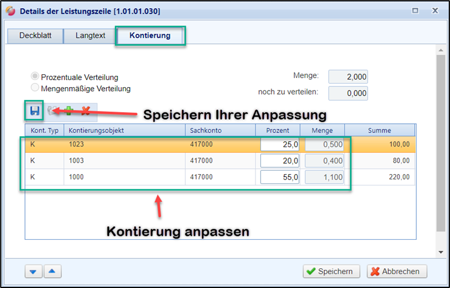Image resolution: width=450 pixels, height=288 pixels.
Task: Select Prozentuale Verteilung radio button
Action: click(x=35, y=76)
